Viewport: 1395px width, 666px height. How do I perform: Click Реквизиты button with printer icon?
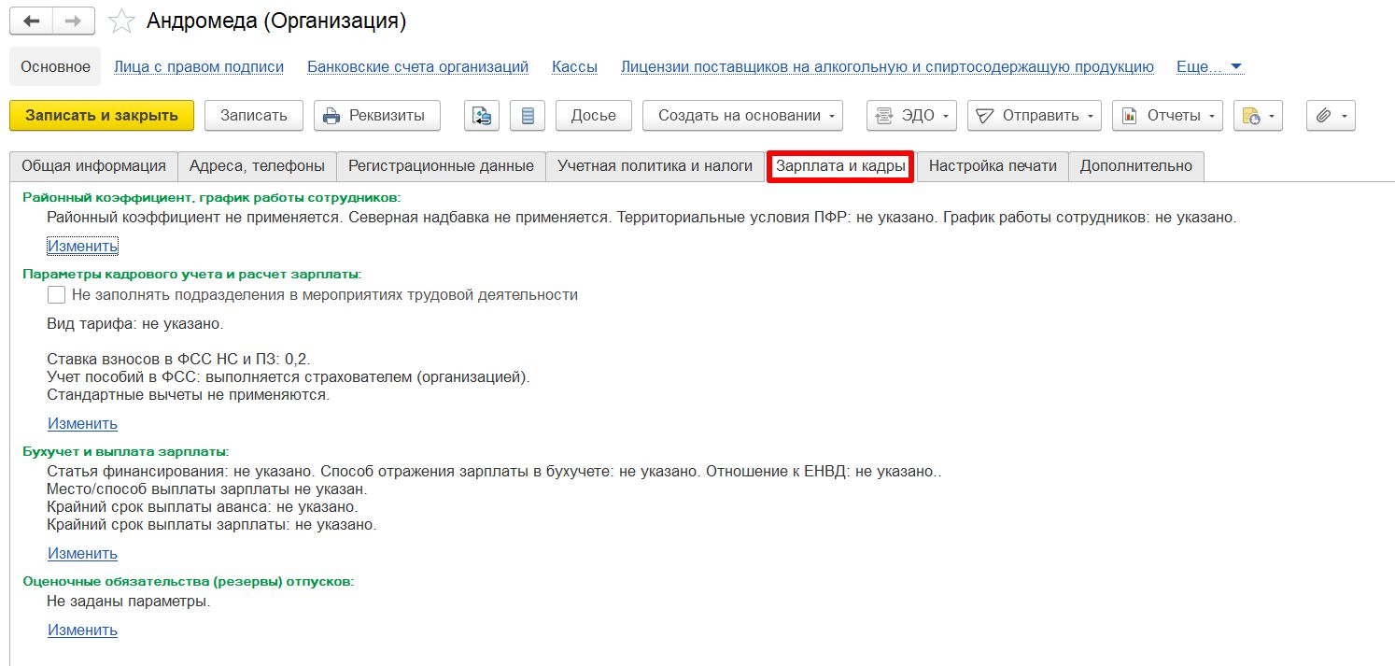(375, 116)
